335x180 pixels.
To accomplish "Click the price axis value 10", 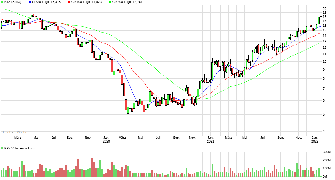I will click(325, 61).
